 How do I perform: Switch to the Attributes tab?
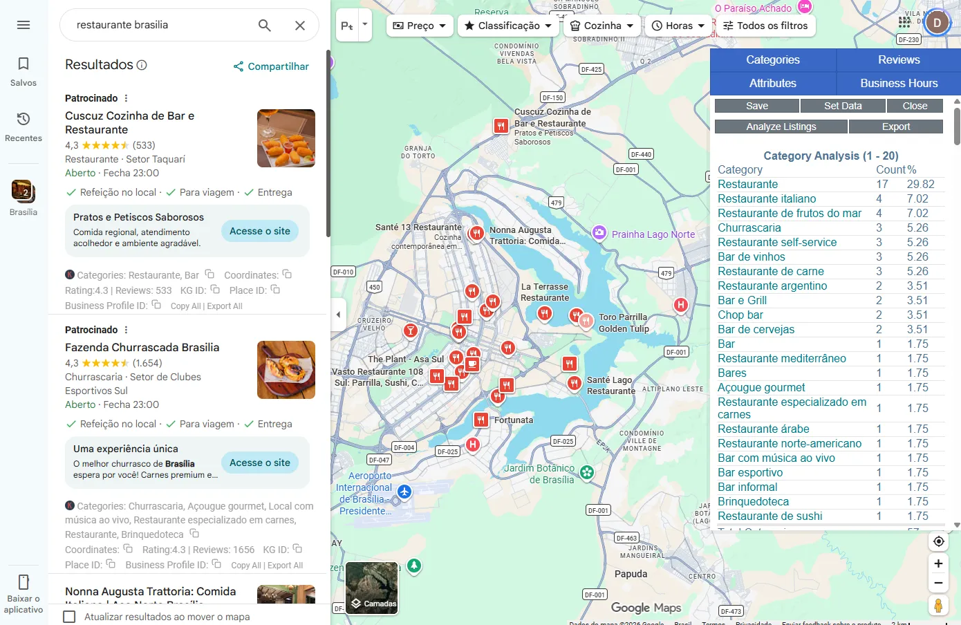(x=773, y=84)
